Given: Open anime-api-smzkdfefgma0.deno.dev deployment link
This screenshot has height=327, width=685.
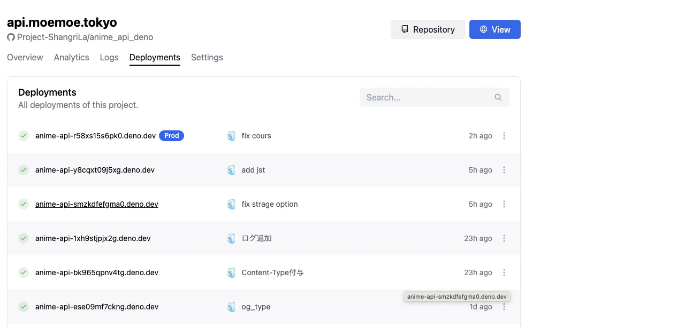Looking at the screenshot, I should coord(97,204).
